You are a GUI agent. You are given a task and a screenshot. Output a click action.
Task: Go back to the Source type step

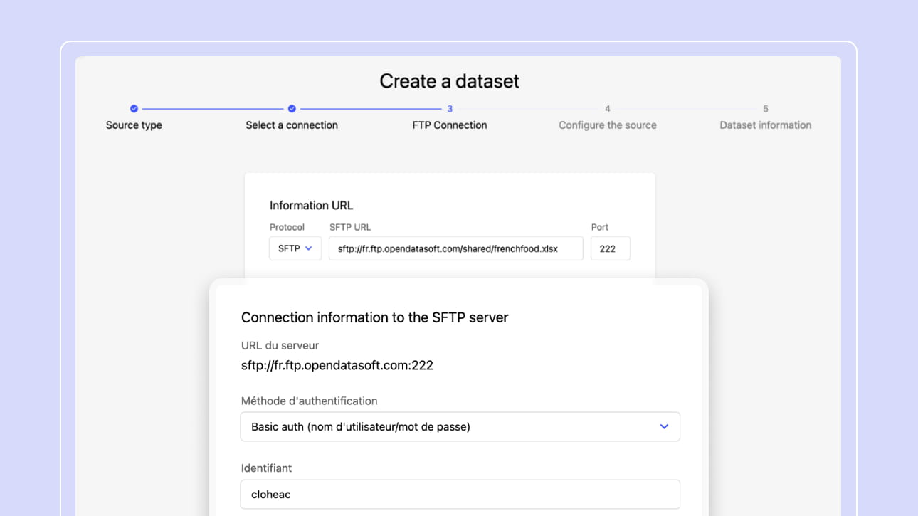(x=134, y=125)
